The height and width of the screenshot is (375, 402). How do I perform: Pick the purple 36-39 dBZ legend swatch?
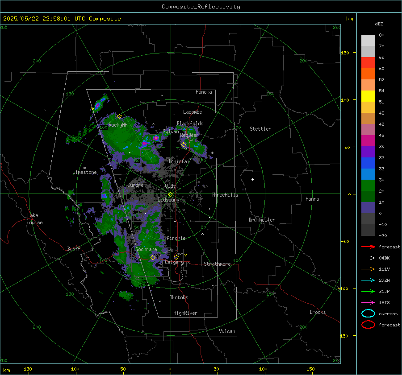point(368,152)
